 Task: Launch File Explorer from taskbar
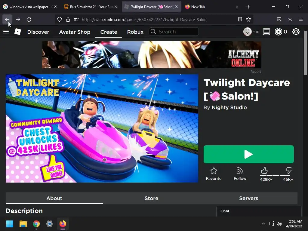click(23, 224)
